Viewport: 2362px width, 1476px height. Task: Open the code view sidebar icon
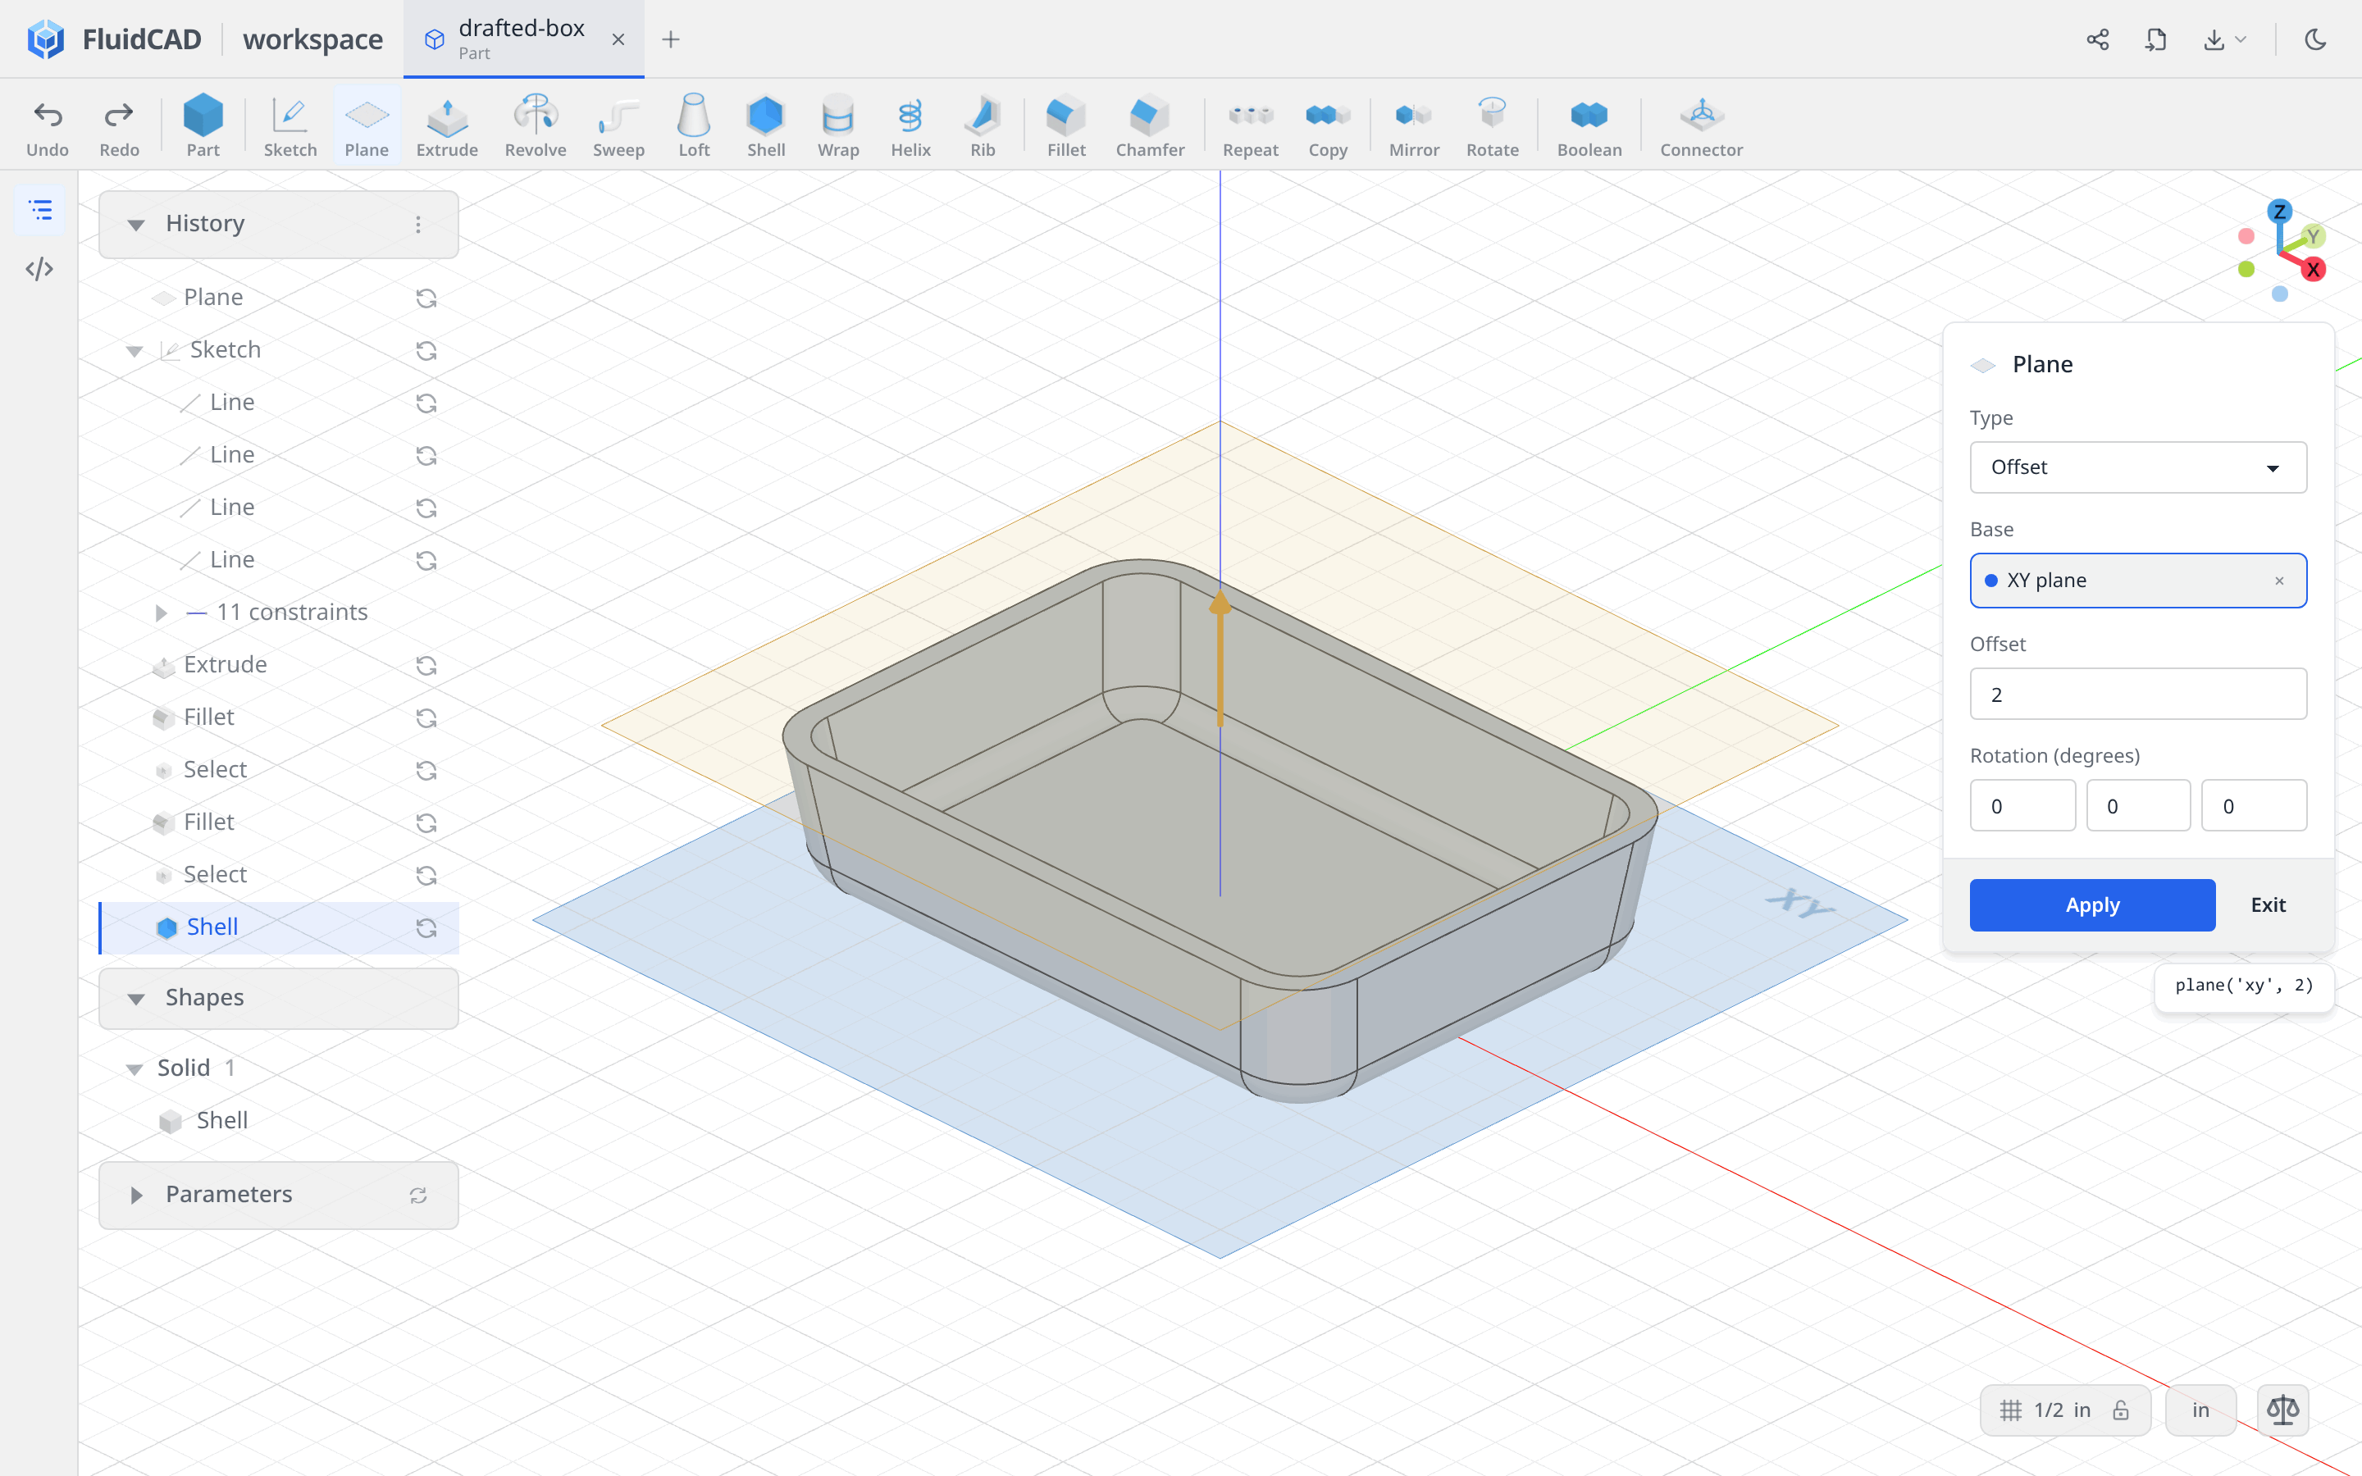tap(39, 268)
